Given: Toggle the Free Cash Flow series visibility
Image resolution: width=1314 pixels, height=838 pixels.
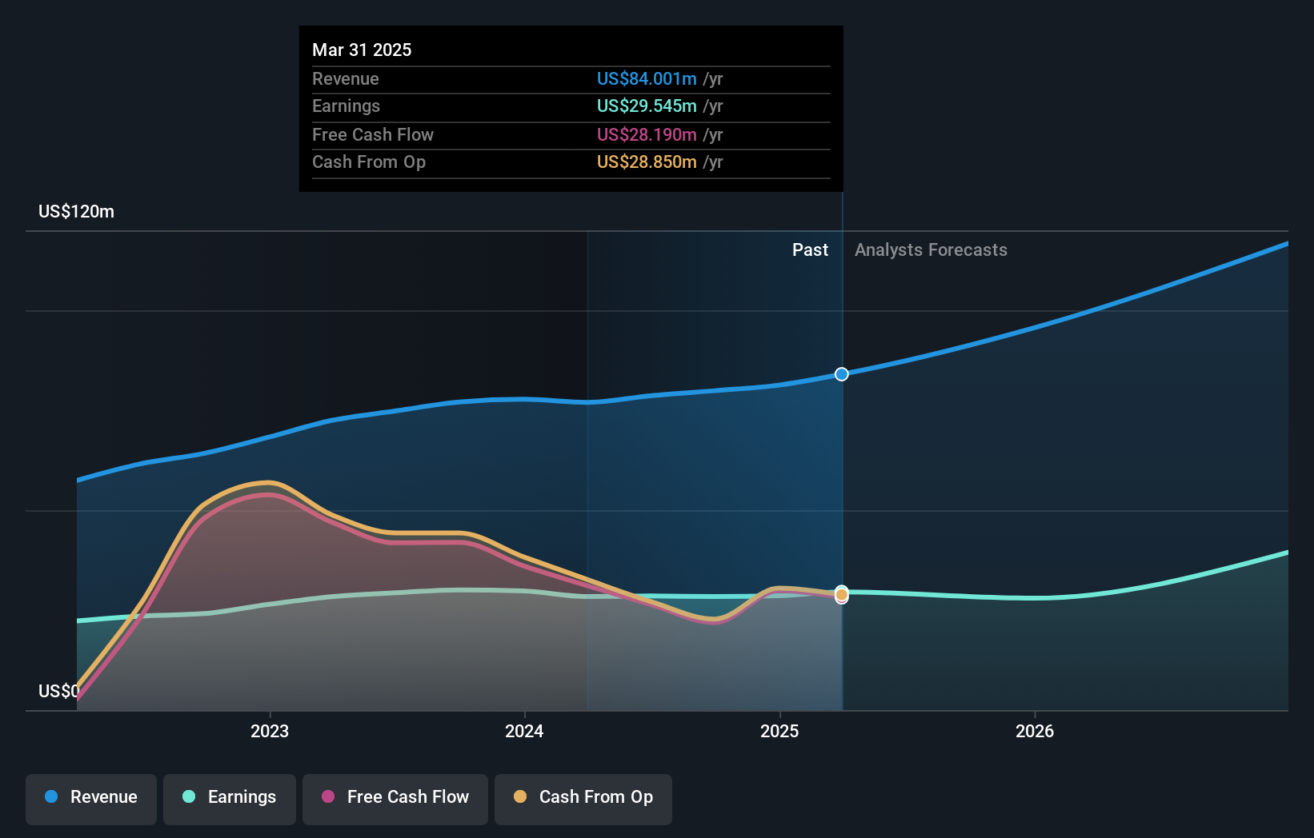Looking at the screenshot, I should pos(395,797).
